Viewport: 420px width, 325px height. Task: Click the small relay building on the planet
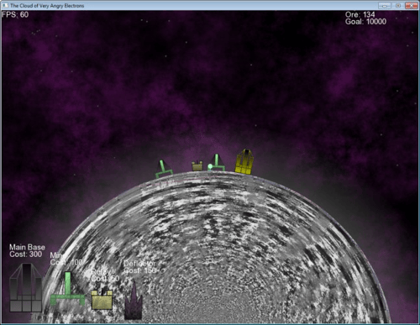coord(197,165)
